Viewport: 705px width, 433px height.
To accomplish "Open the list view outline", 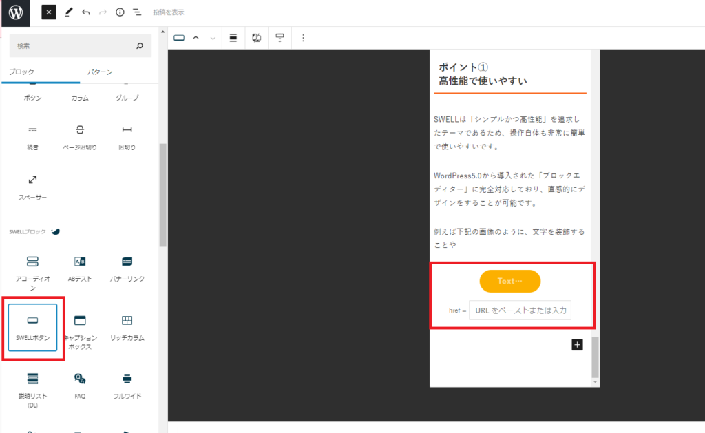I will (137, 12).
